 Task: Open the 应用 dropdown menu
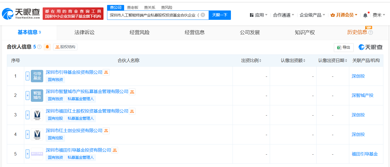click(258, 15)
